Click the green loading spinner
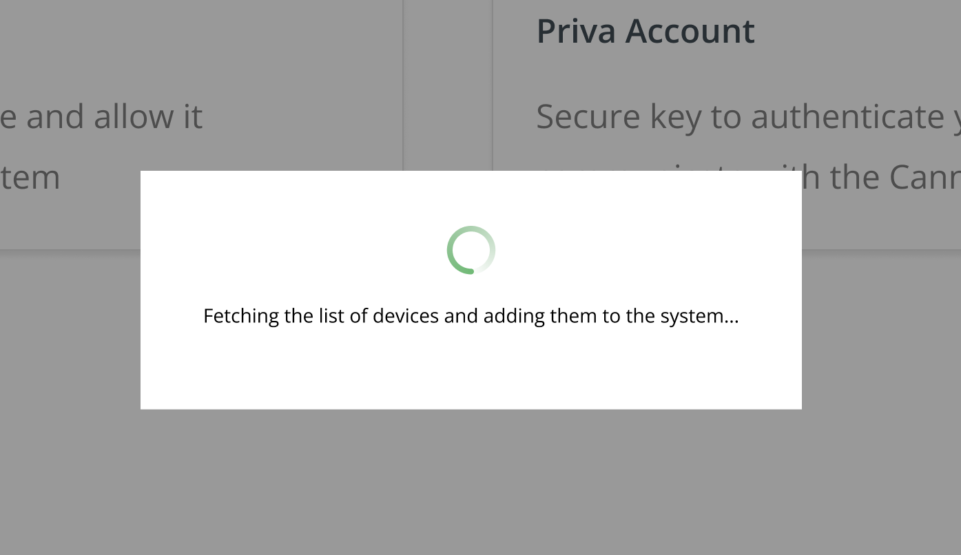961x555 pixels. [471, 250]
